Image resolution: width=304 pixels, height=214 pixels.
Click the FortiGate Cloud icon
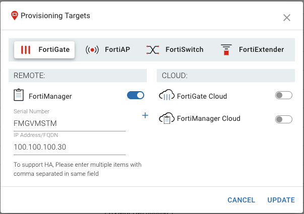(x=167, y=95)
